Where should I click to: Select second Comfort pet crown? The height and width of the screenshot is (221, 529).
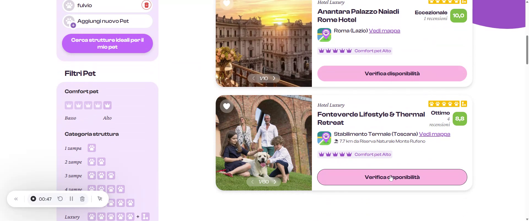(79, 105)
